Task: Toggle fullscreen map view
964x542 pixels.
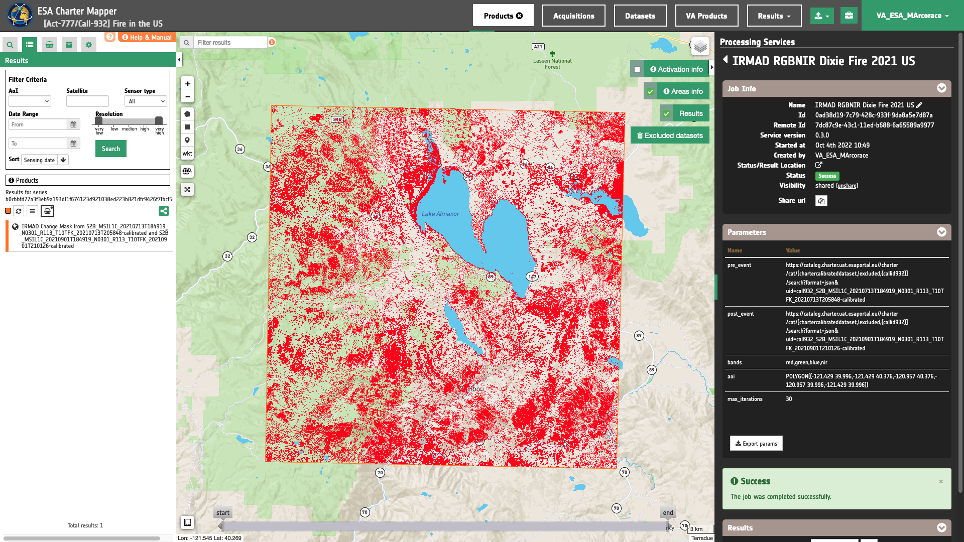Action: 187,189
